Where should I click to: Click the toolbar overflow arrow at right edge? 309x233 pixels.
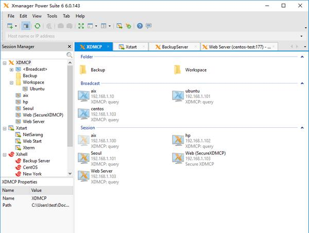(x=305, y=28)
